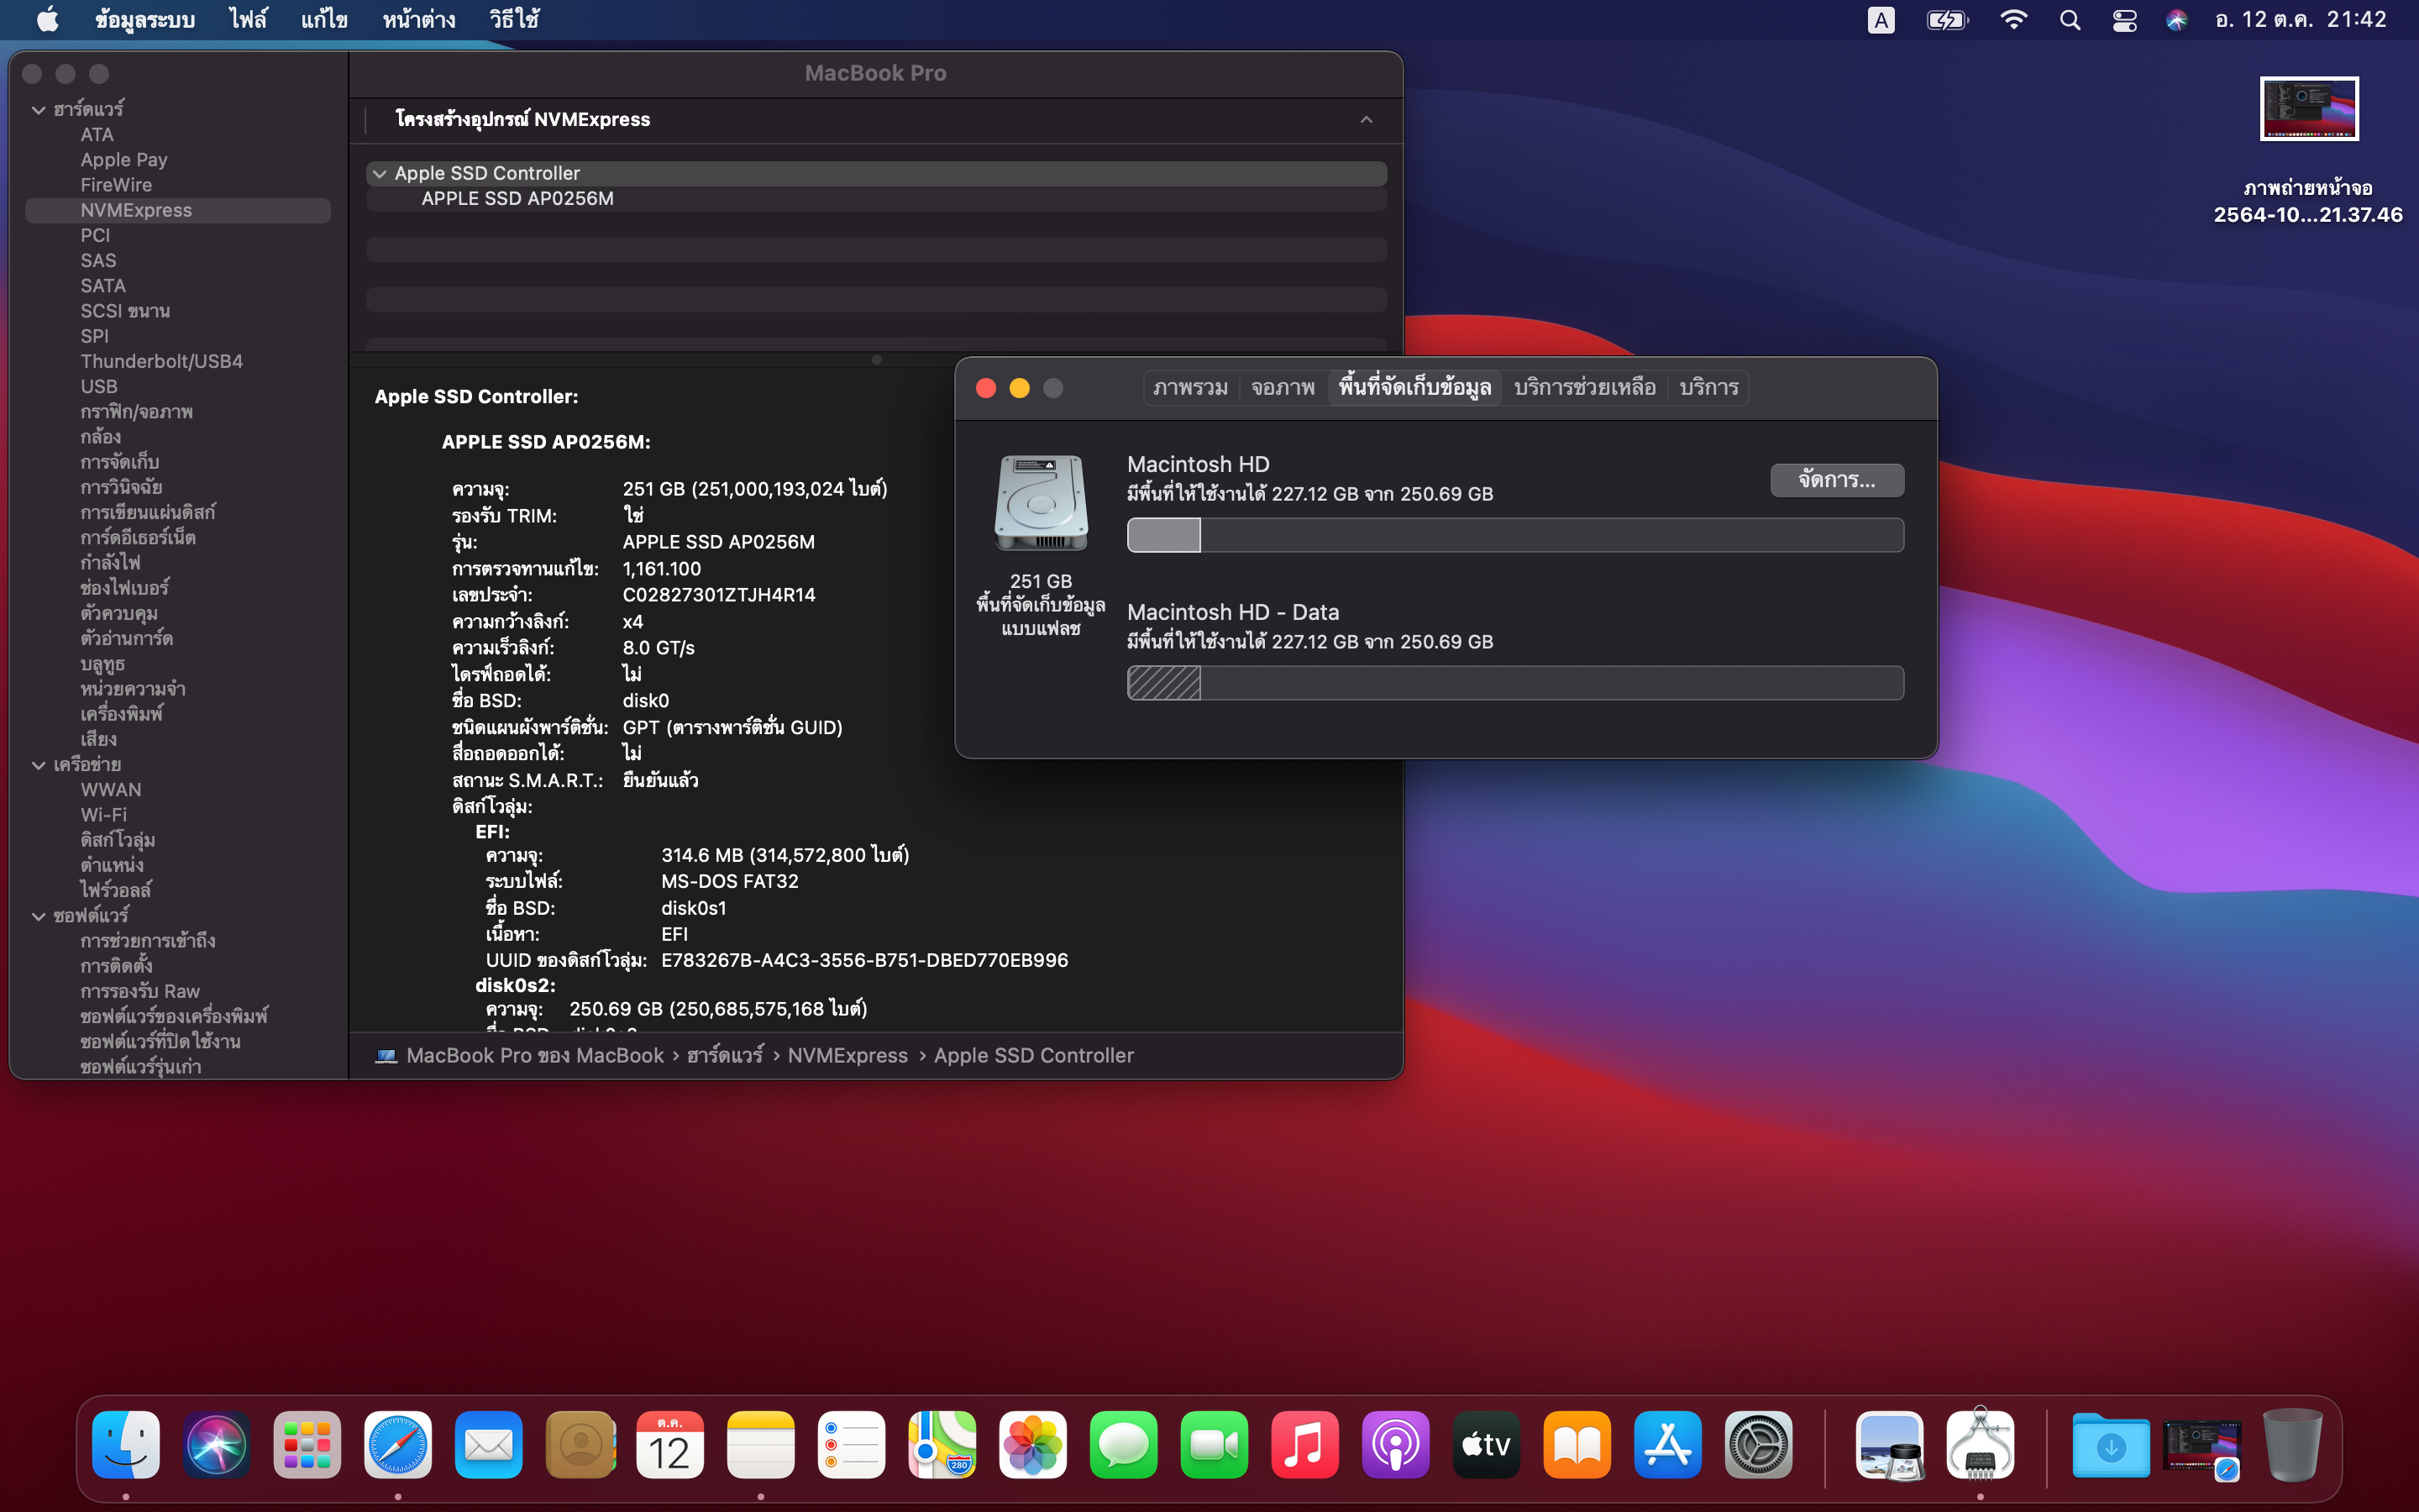The width and height of the screenshot is (2419, 1512).
Task: Switch to the ภาพรวม tab
Action: coord(1189,387)
